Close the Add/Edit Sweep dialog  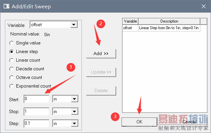click(204, 6)
